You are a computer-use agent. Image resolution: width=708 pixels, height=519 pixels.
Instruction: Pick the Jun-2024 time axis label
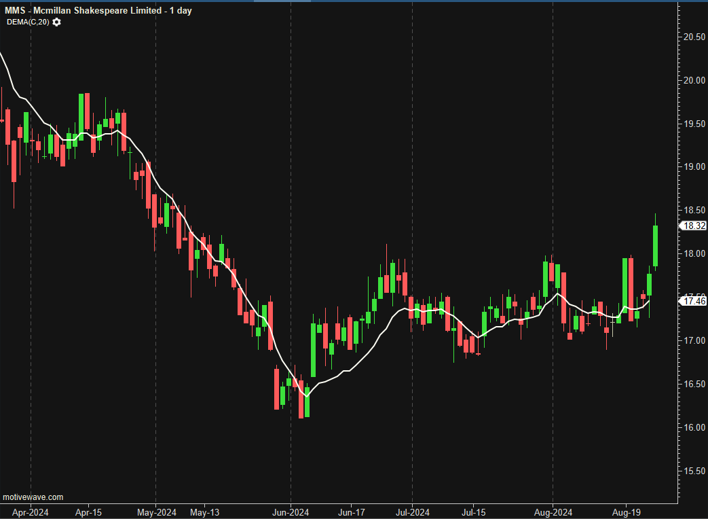click(291, 512)
